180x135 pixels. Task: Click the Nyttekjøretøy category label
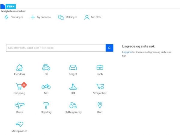click(x=73, y=112)
